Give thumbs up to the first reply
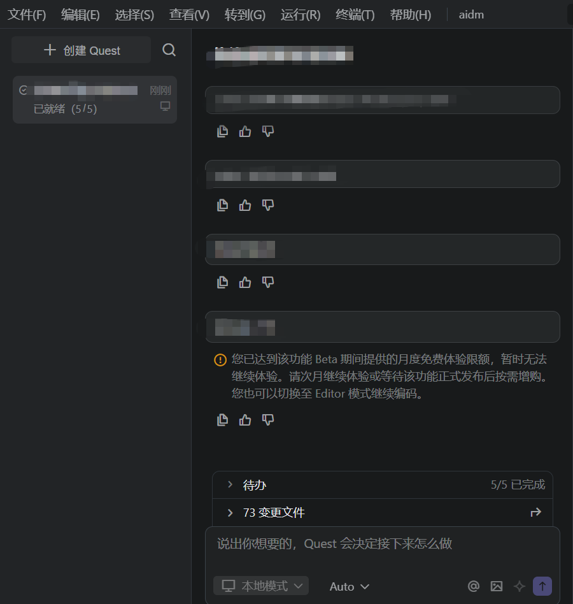 (244, 131)
